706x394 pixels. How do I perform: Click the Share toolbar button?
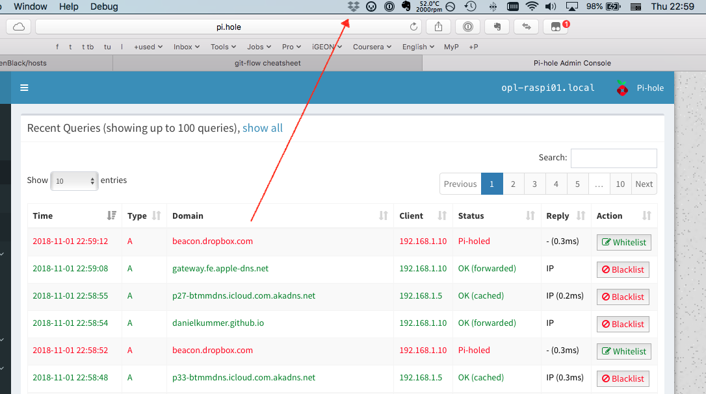(x=438, y=27)
